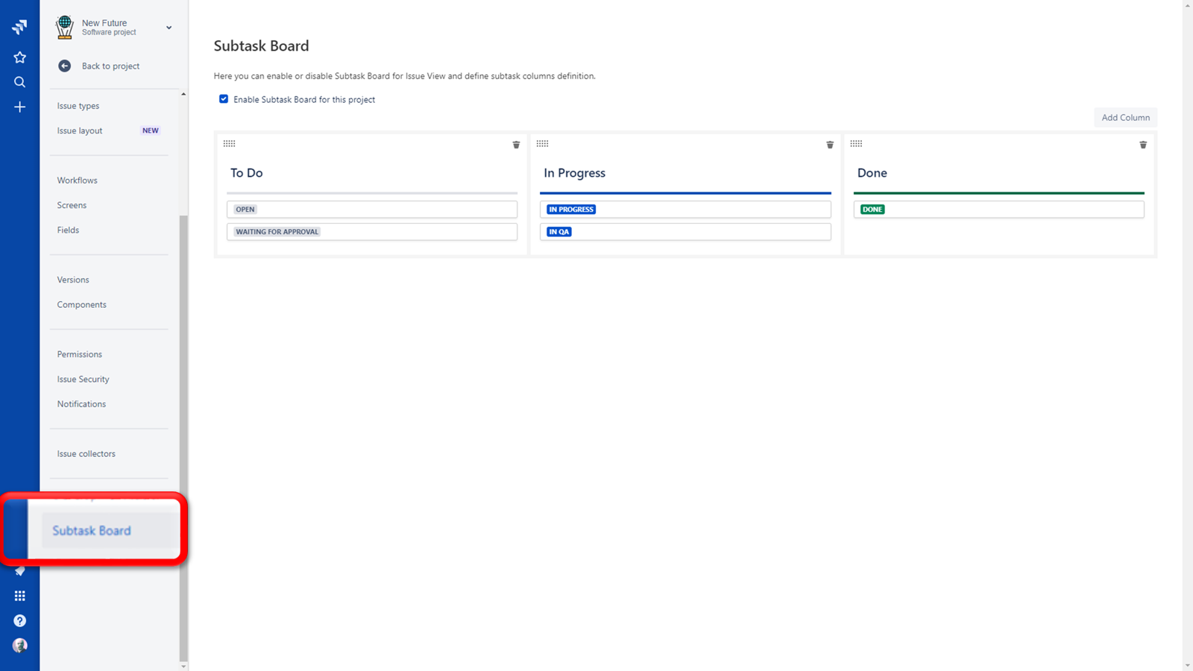This screenshot has height=671, width=1193.
Task: Open Issue layout settings
Action: click(x=80, y=130)
